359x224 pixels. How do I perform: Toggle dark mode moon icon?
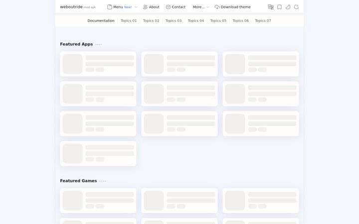tap(288, 7)
